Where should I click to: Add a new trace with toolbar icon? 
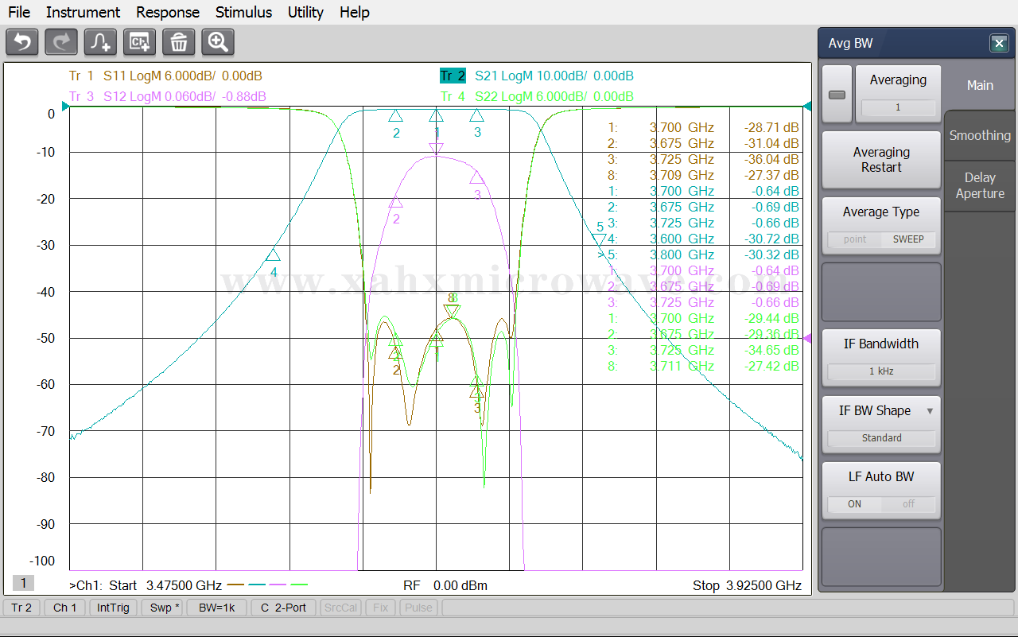(100, 42)
